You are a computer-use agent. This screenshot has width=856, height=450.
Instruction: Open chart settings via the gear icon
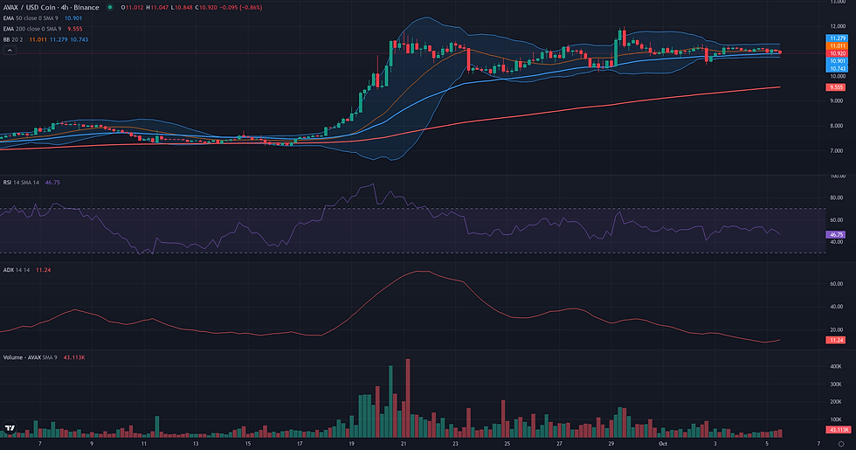click(841, 444)
